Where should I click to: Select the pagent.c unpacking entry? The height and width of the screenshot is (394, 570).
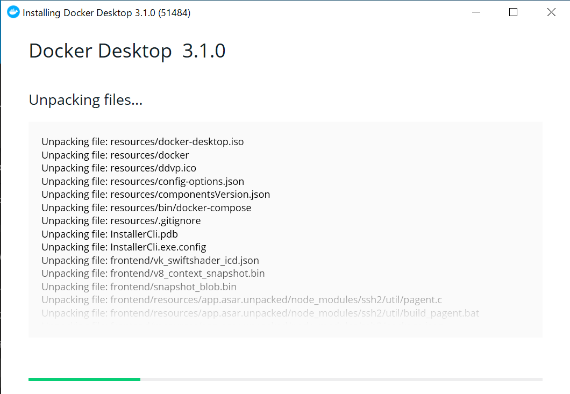(241, 299)
